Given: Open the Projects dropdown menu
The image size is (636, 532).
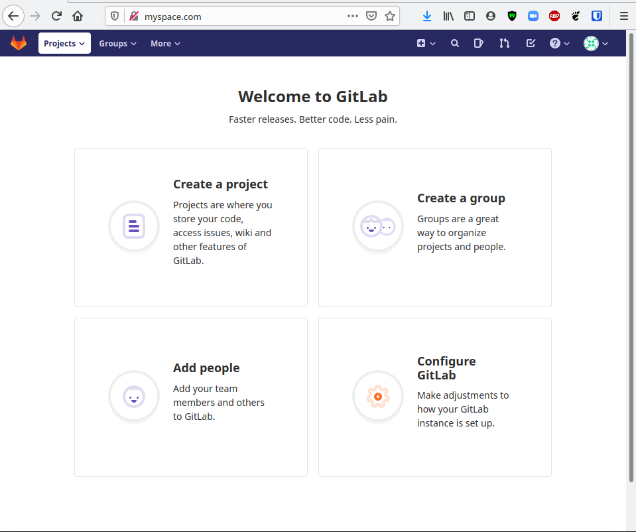Looking at the screenshot, I should point(64,43).
